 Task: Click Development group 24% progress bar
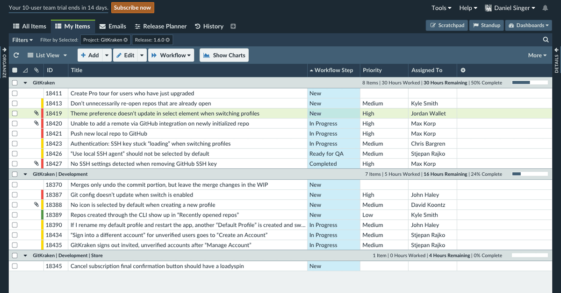[530, 174]
